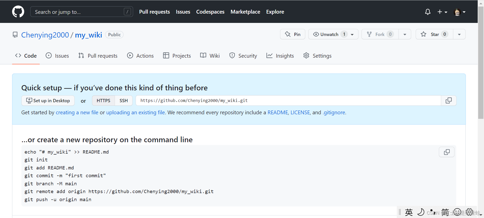Open the repository Settings tab
The image size is (484, 218).
[317, 56]
